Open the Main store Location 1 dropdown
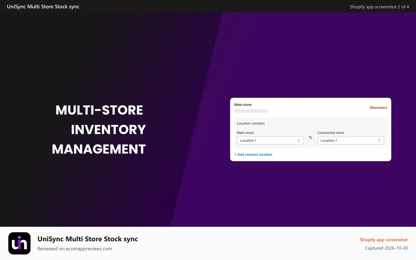 tap(270, 140)
